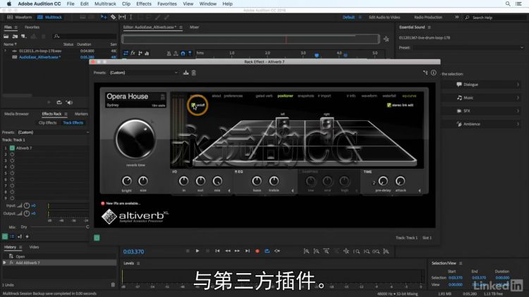Toggle loop playback
Screen dimensions: 529x297
click(x=267, y=251)
